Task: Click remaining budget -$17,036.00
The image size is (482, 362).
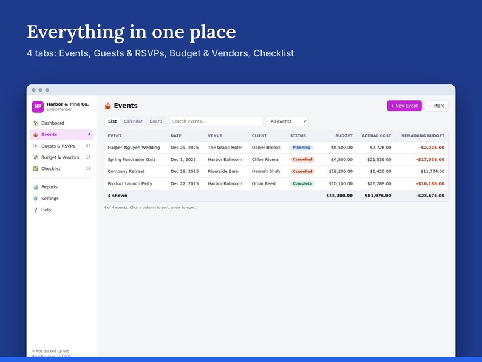Action: point(430,160)
